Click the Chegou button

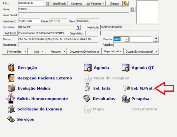[114, 4]
